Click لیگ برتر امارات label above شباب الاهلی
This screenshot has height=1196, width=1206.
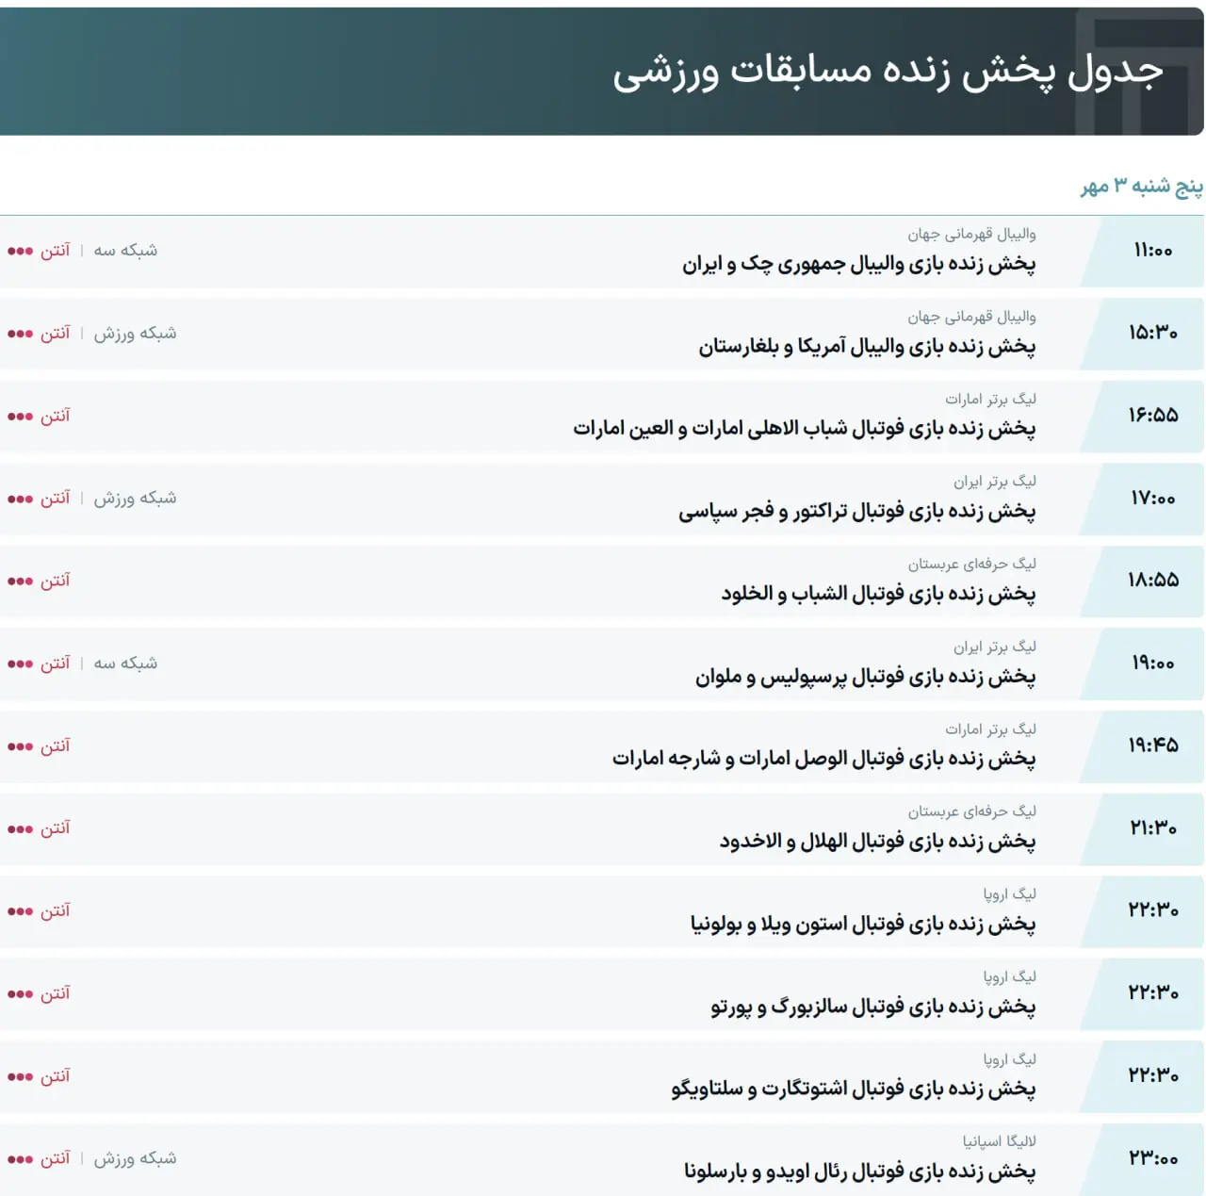pyautogui.click(x=990, y=400)
